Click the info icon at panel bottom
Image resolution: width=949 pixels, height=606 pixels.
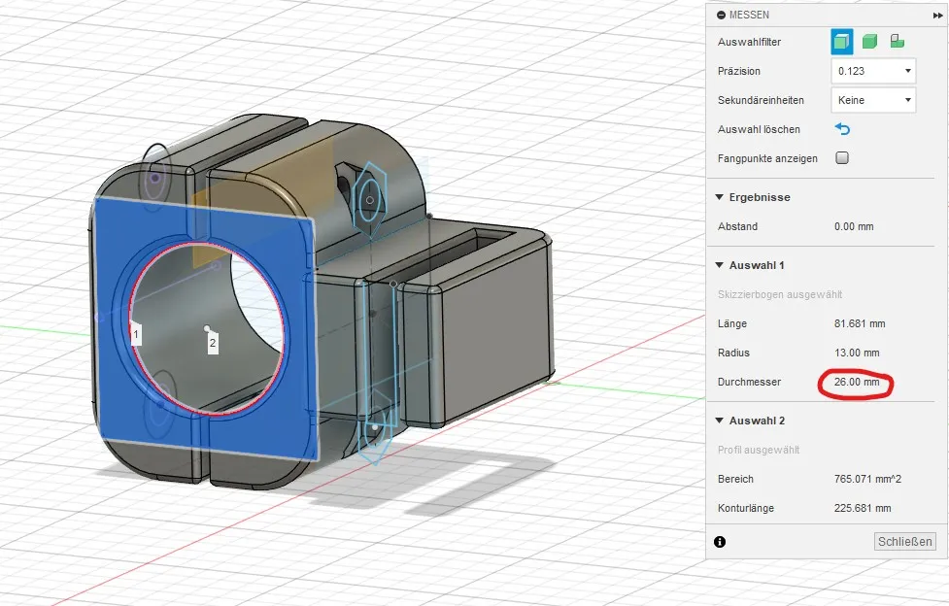(x=720, y=542)
